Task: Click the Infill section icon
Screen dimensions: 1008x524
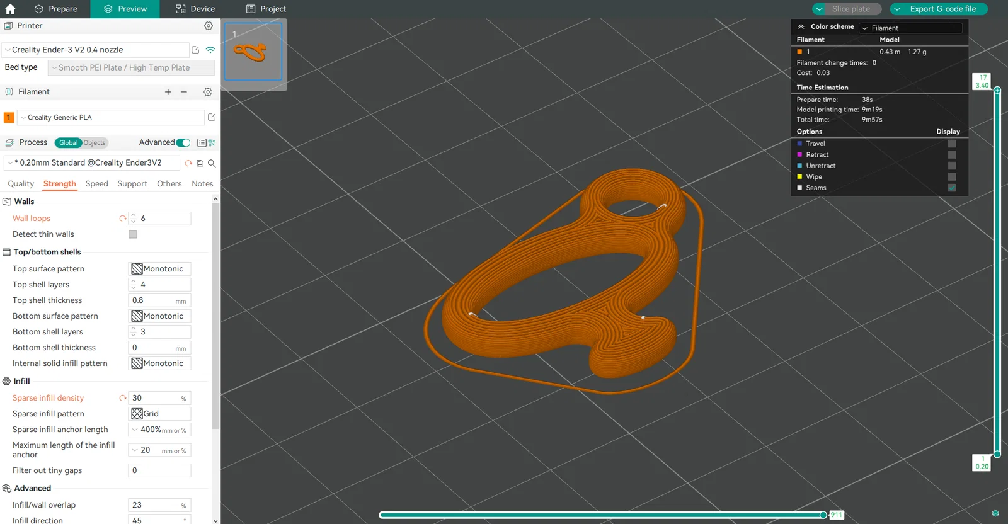Action: click(x=7, y=381)
